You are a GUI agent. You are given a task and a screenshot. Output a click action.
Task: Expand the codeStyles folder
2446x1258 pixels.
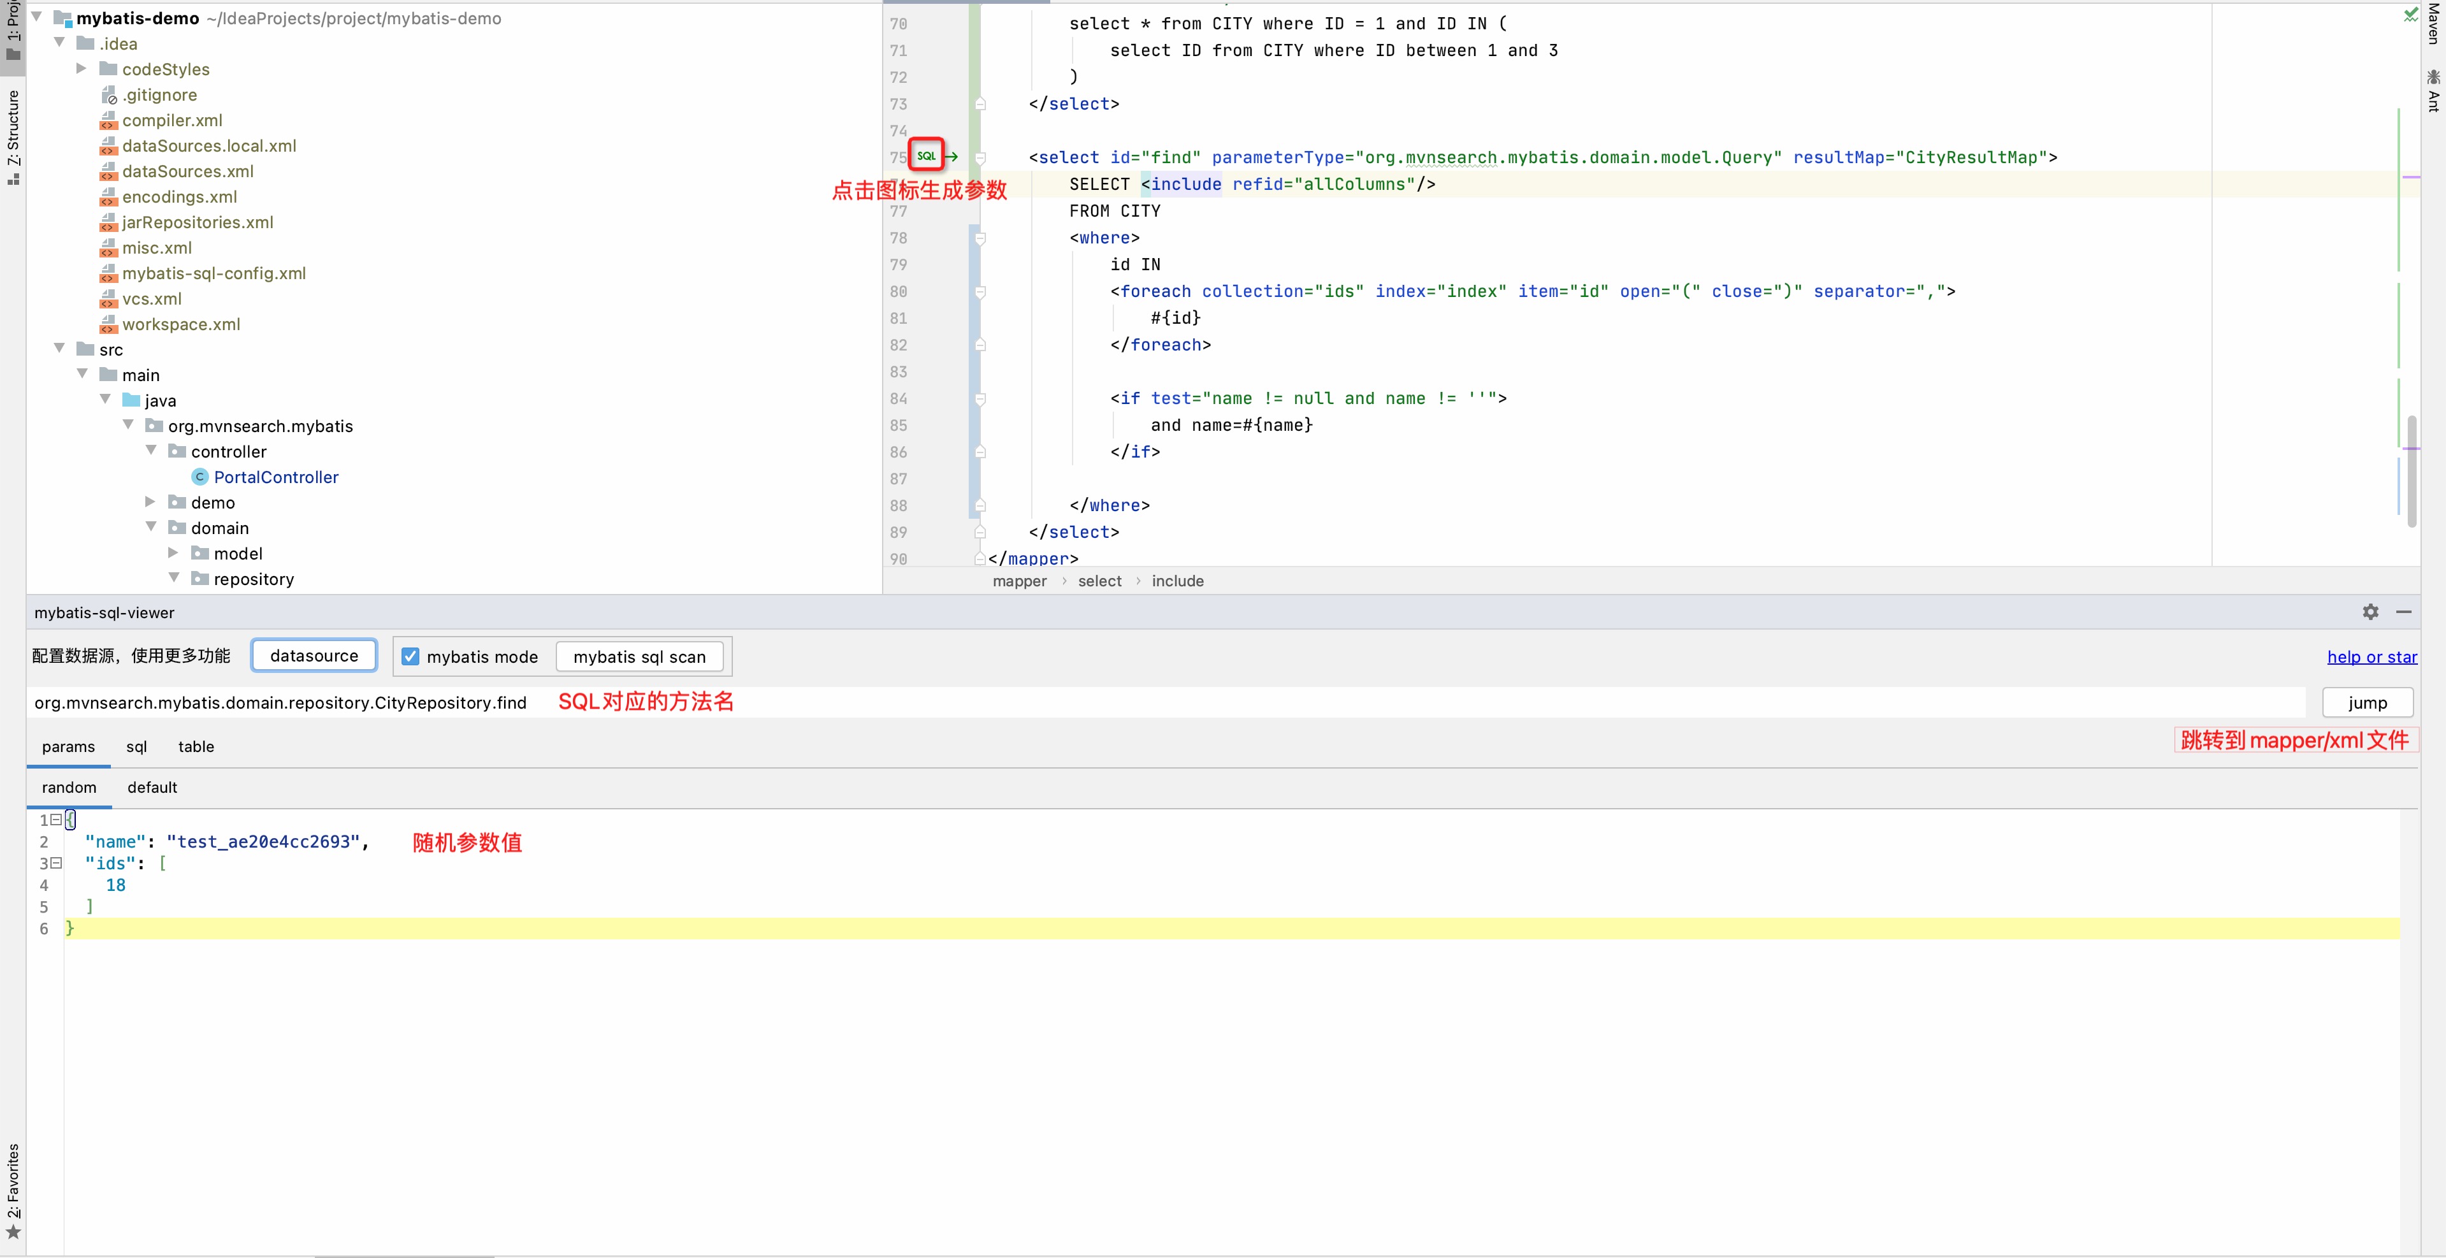82,68
